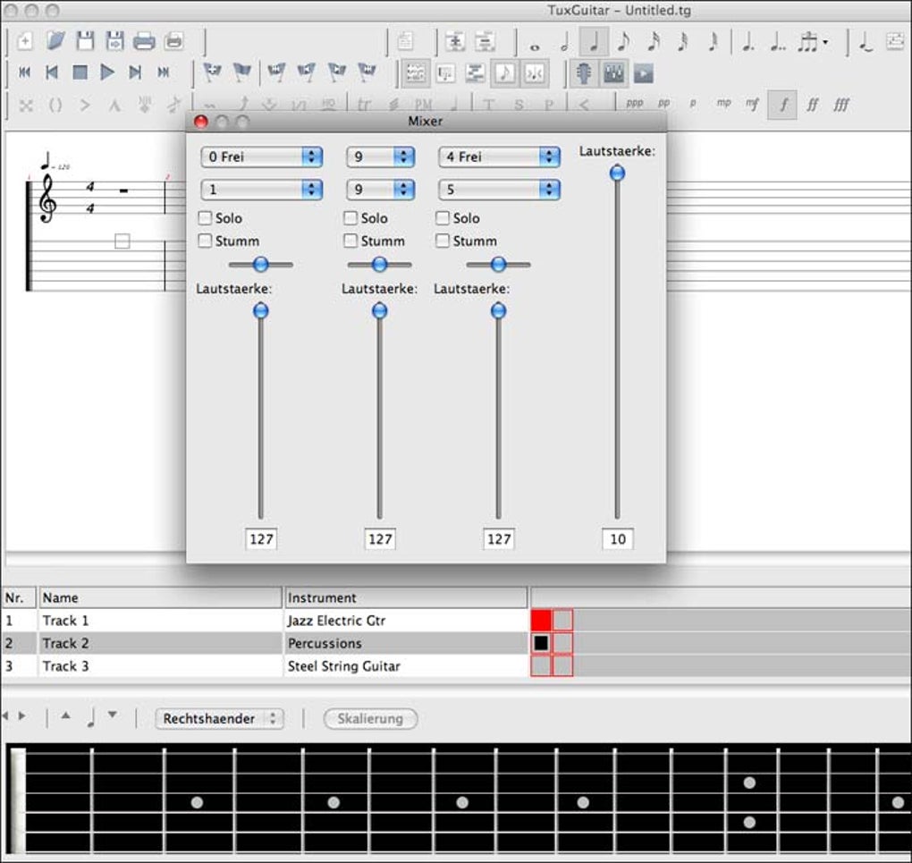Viewport: 912px width, 863px height.
Task: Enable Solo checkbox for third mixer channel
Action: pos(443,218)
